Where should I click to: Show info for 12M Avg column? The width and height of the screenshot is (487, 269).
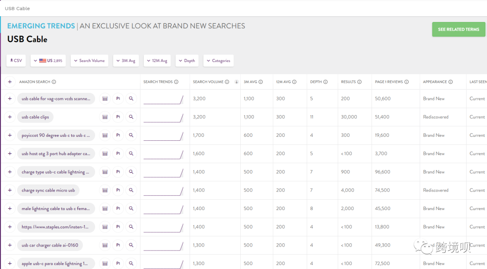(x=294, y=82)
